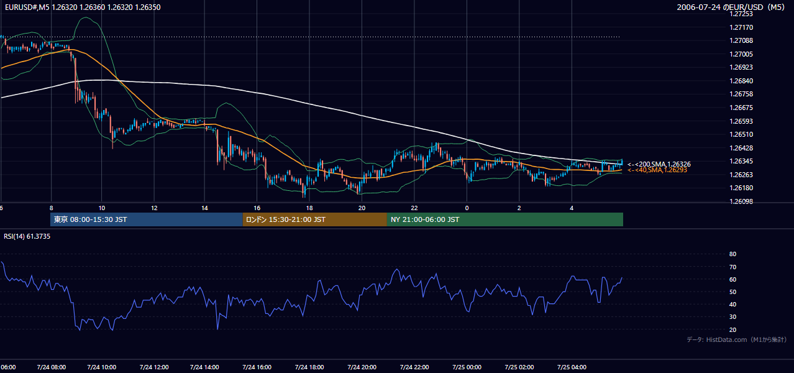Viewport: 794px width, 373px height.
Task: Click RSI axis level 40
Action: click(732, 305)
